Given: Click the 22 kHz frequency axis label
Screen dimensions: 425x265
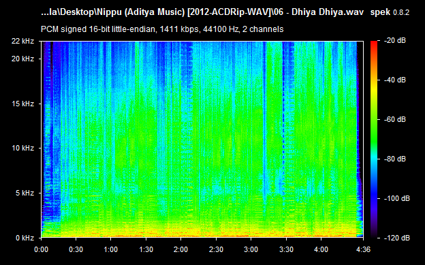Looking at the screenshot, I should click(22, 42).
